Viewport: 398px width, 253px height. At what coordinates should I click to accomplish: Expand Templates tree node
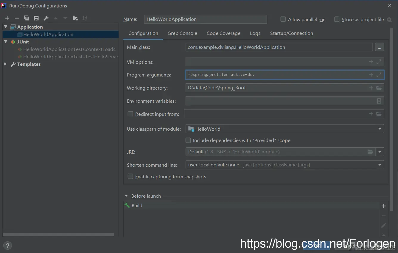pos(5,64)
